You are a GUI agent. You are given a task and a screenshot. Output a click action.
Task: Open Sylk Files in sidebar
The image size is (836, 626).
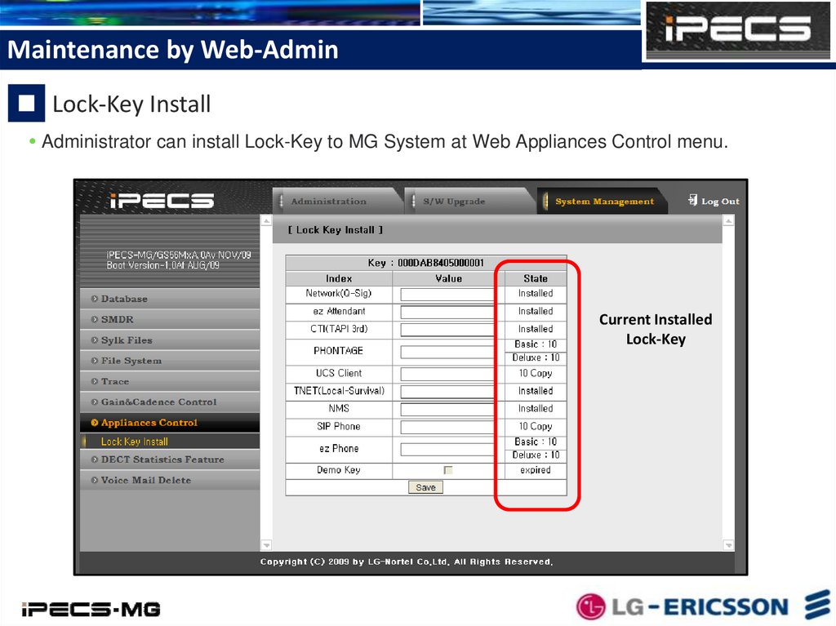(x=170, y=340)
